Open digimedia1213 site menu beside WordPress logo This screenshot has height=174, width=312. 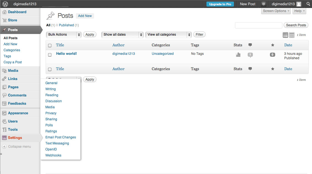point(25,4)
